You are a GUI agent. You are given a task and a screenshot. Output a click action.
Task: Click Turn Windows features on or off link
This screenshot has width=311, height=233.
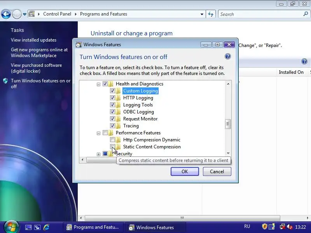coord(40,83)
